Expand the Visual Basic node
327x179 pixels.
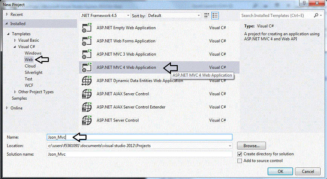click(15, 40)
